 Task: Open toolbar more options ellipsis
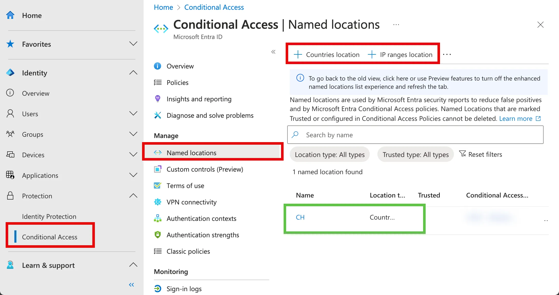click(x=447, y=54)
